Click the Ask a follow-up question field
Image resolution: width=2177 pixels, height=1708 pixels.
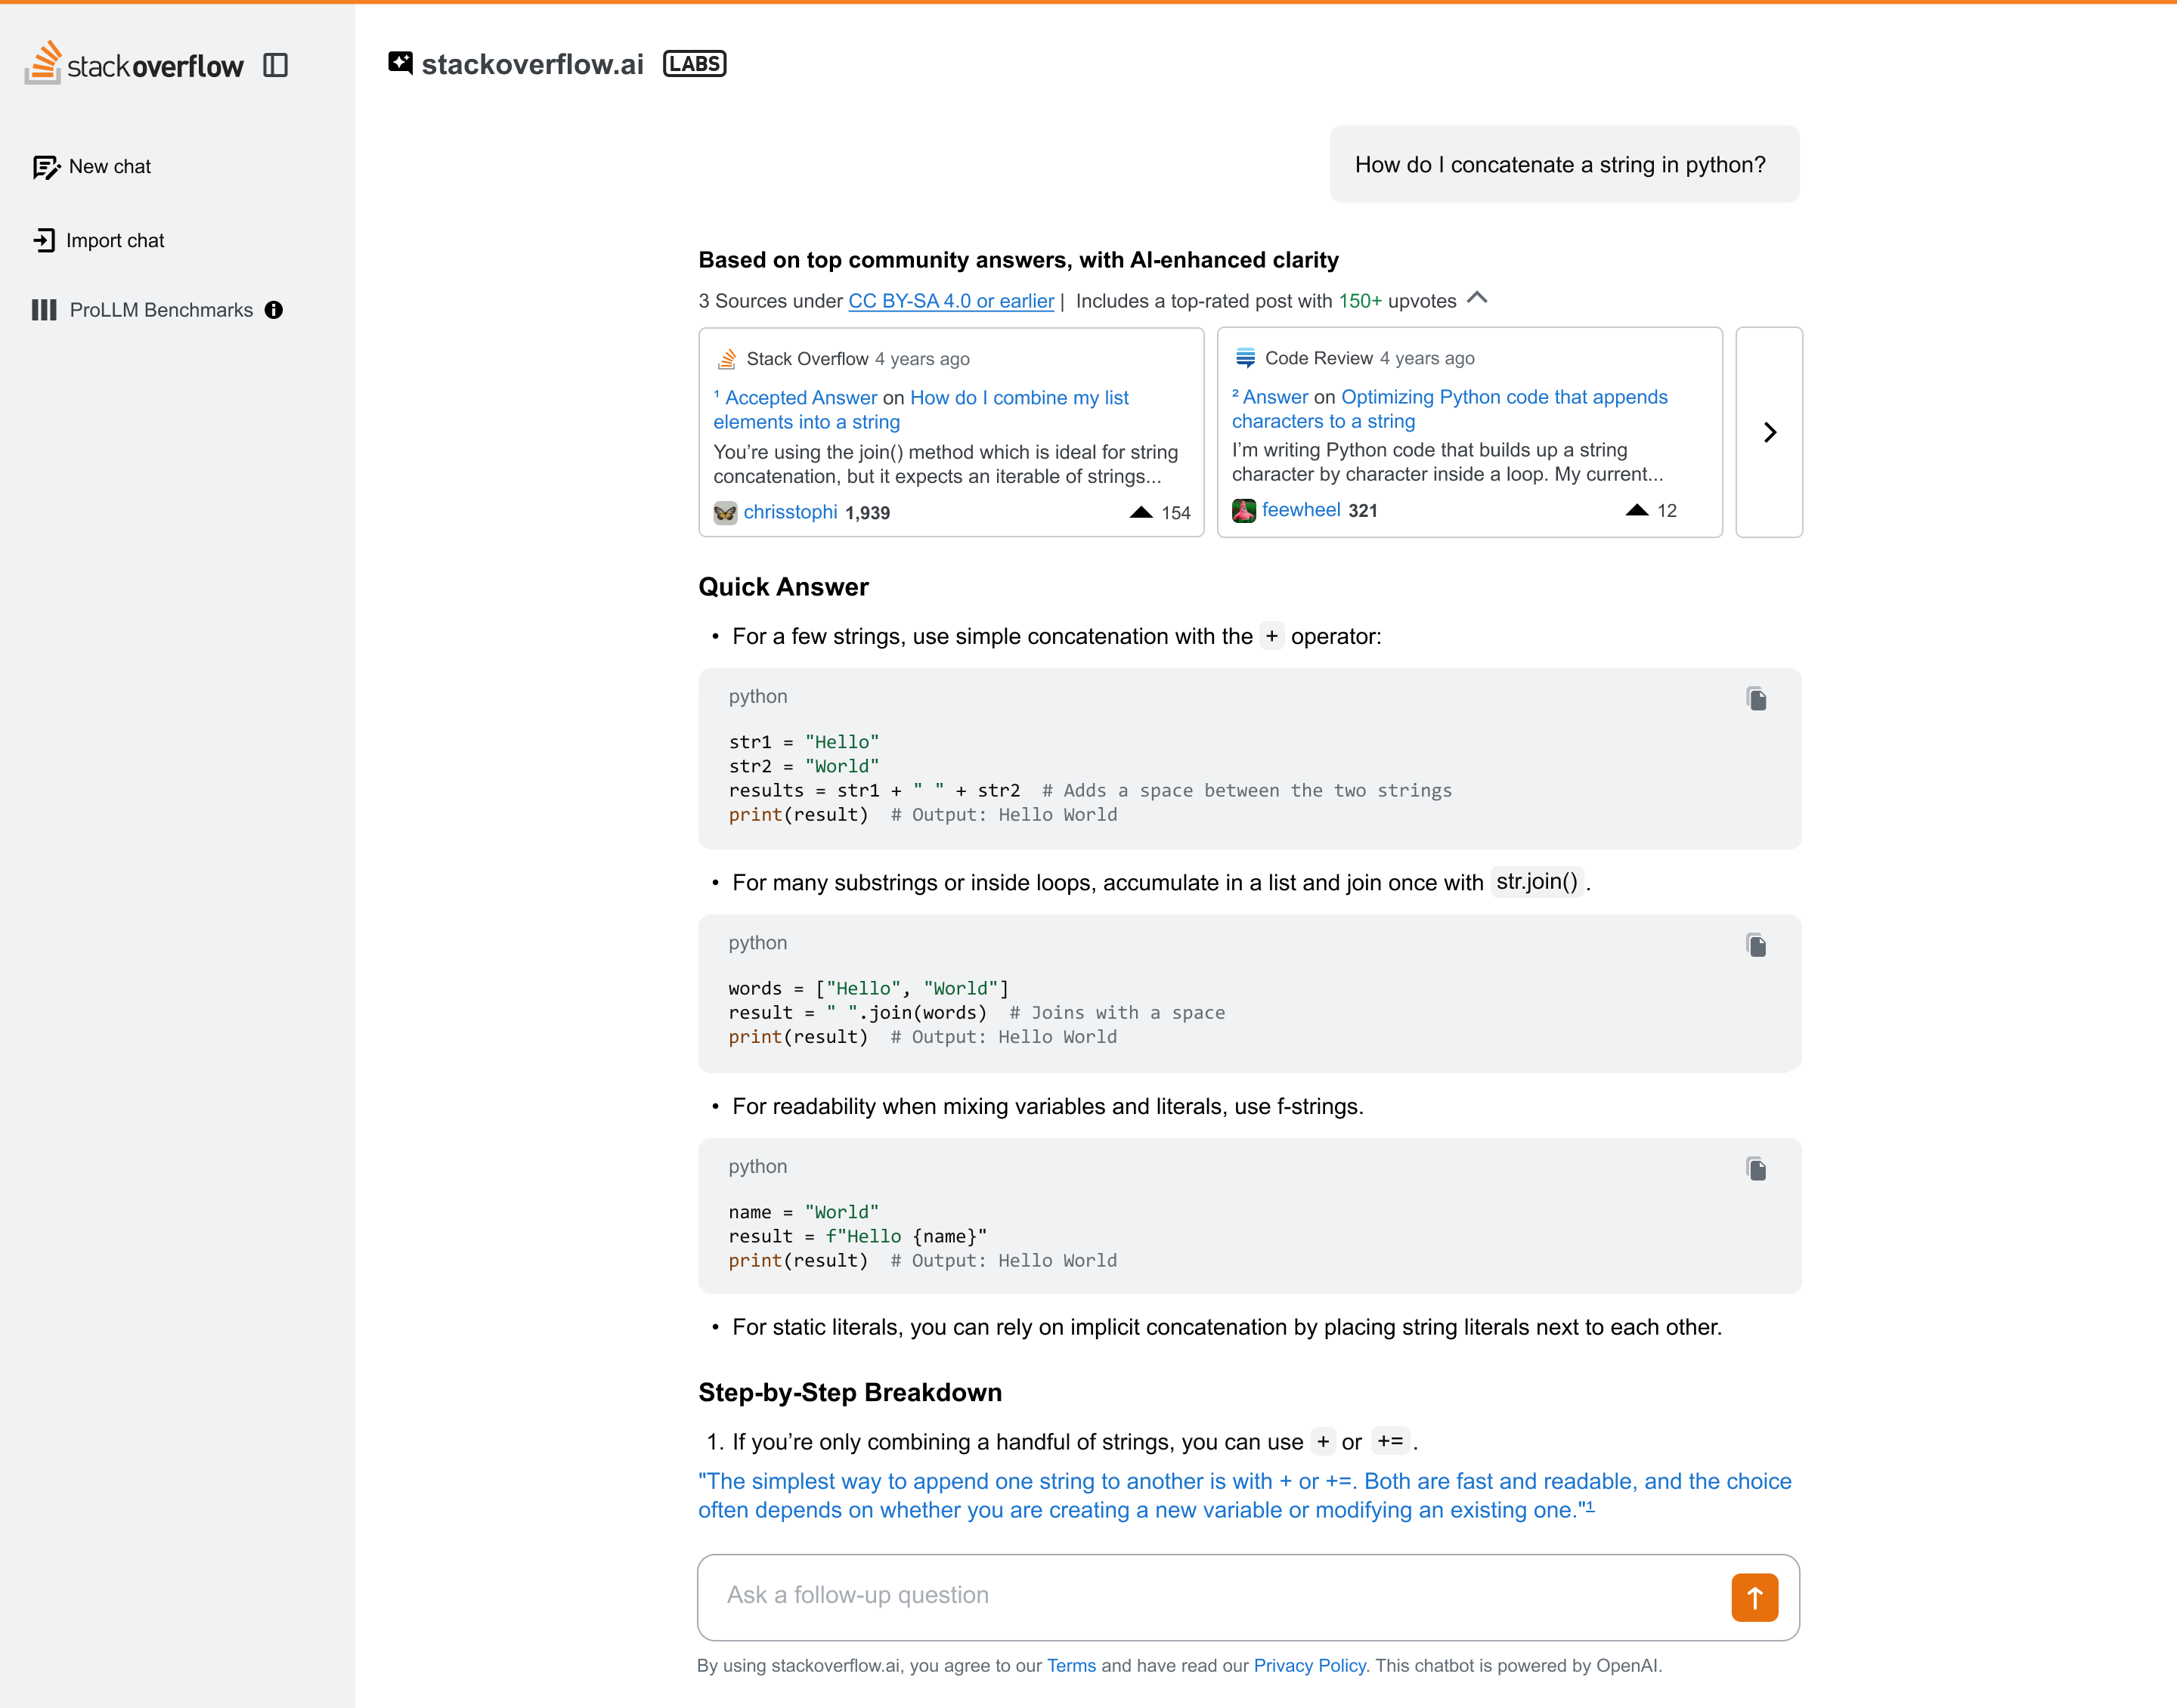point(1200,1596)
